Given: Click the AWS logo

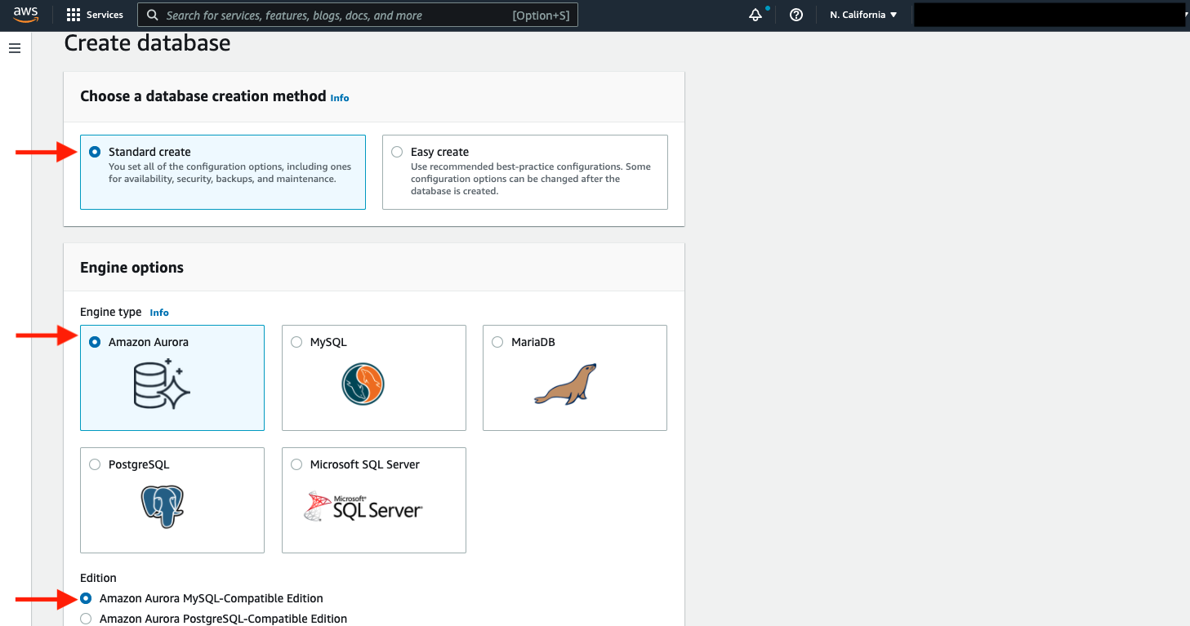Looking at the screenshot, I should pyautogui.click(x=25, y=15).
